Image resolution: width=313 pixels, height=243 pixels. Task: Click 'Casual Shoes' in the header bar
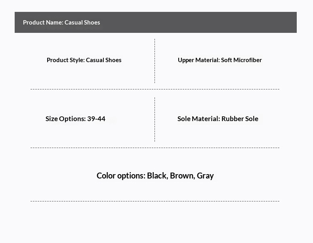(82, 23)
